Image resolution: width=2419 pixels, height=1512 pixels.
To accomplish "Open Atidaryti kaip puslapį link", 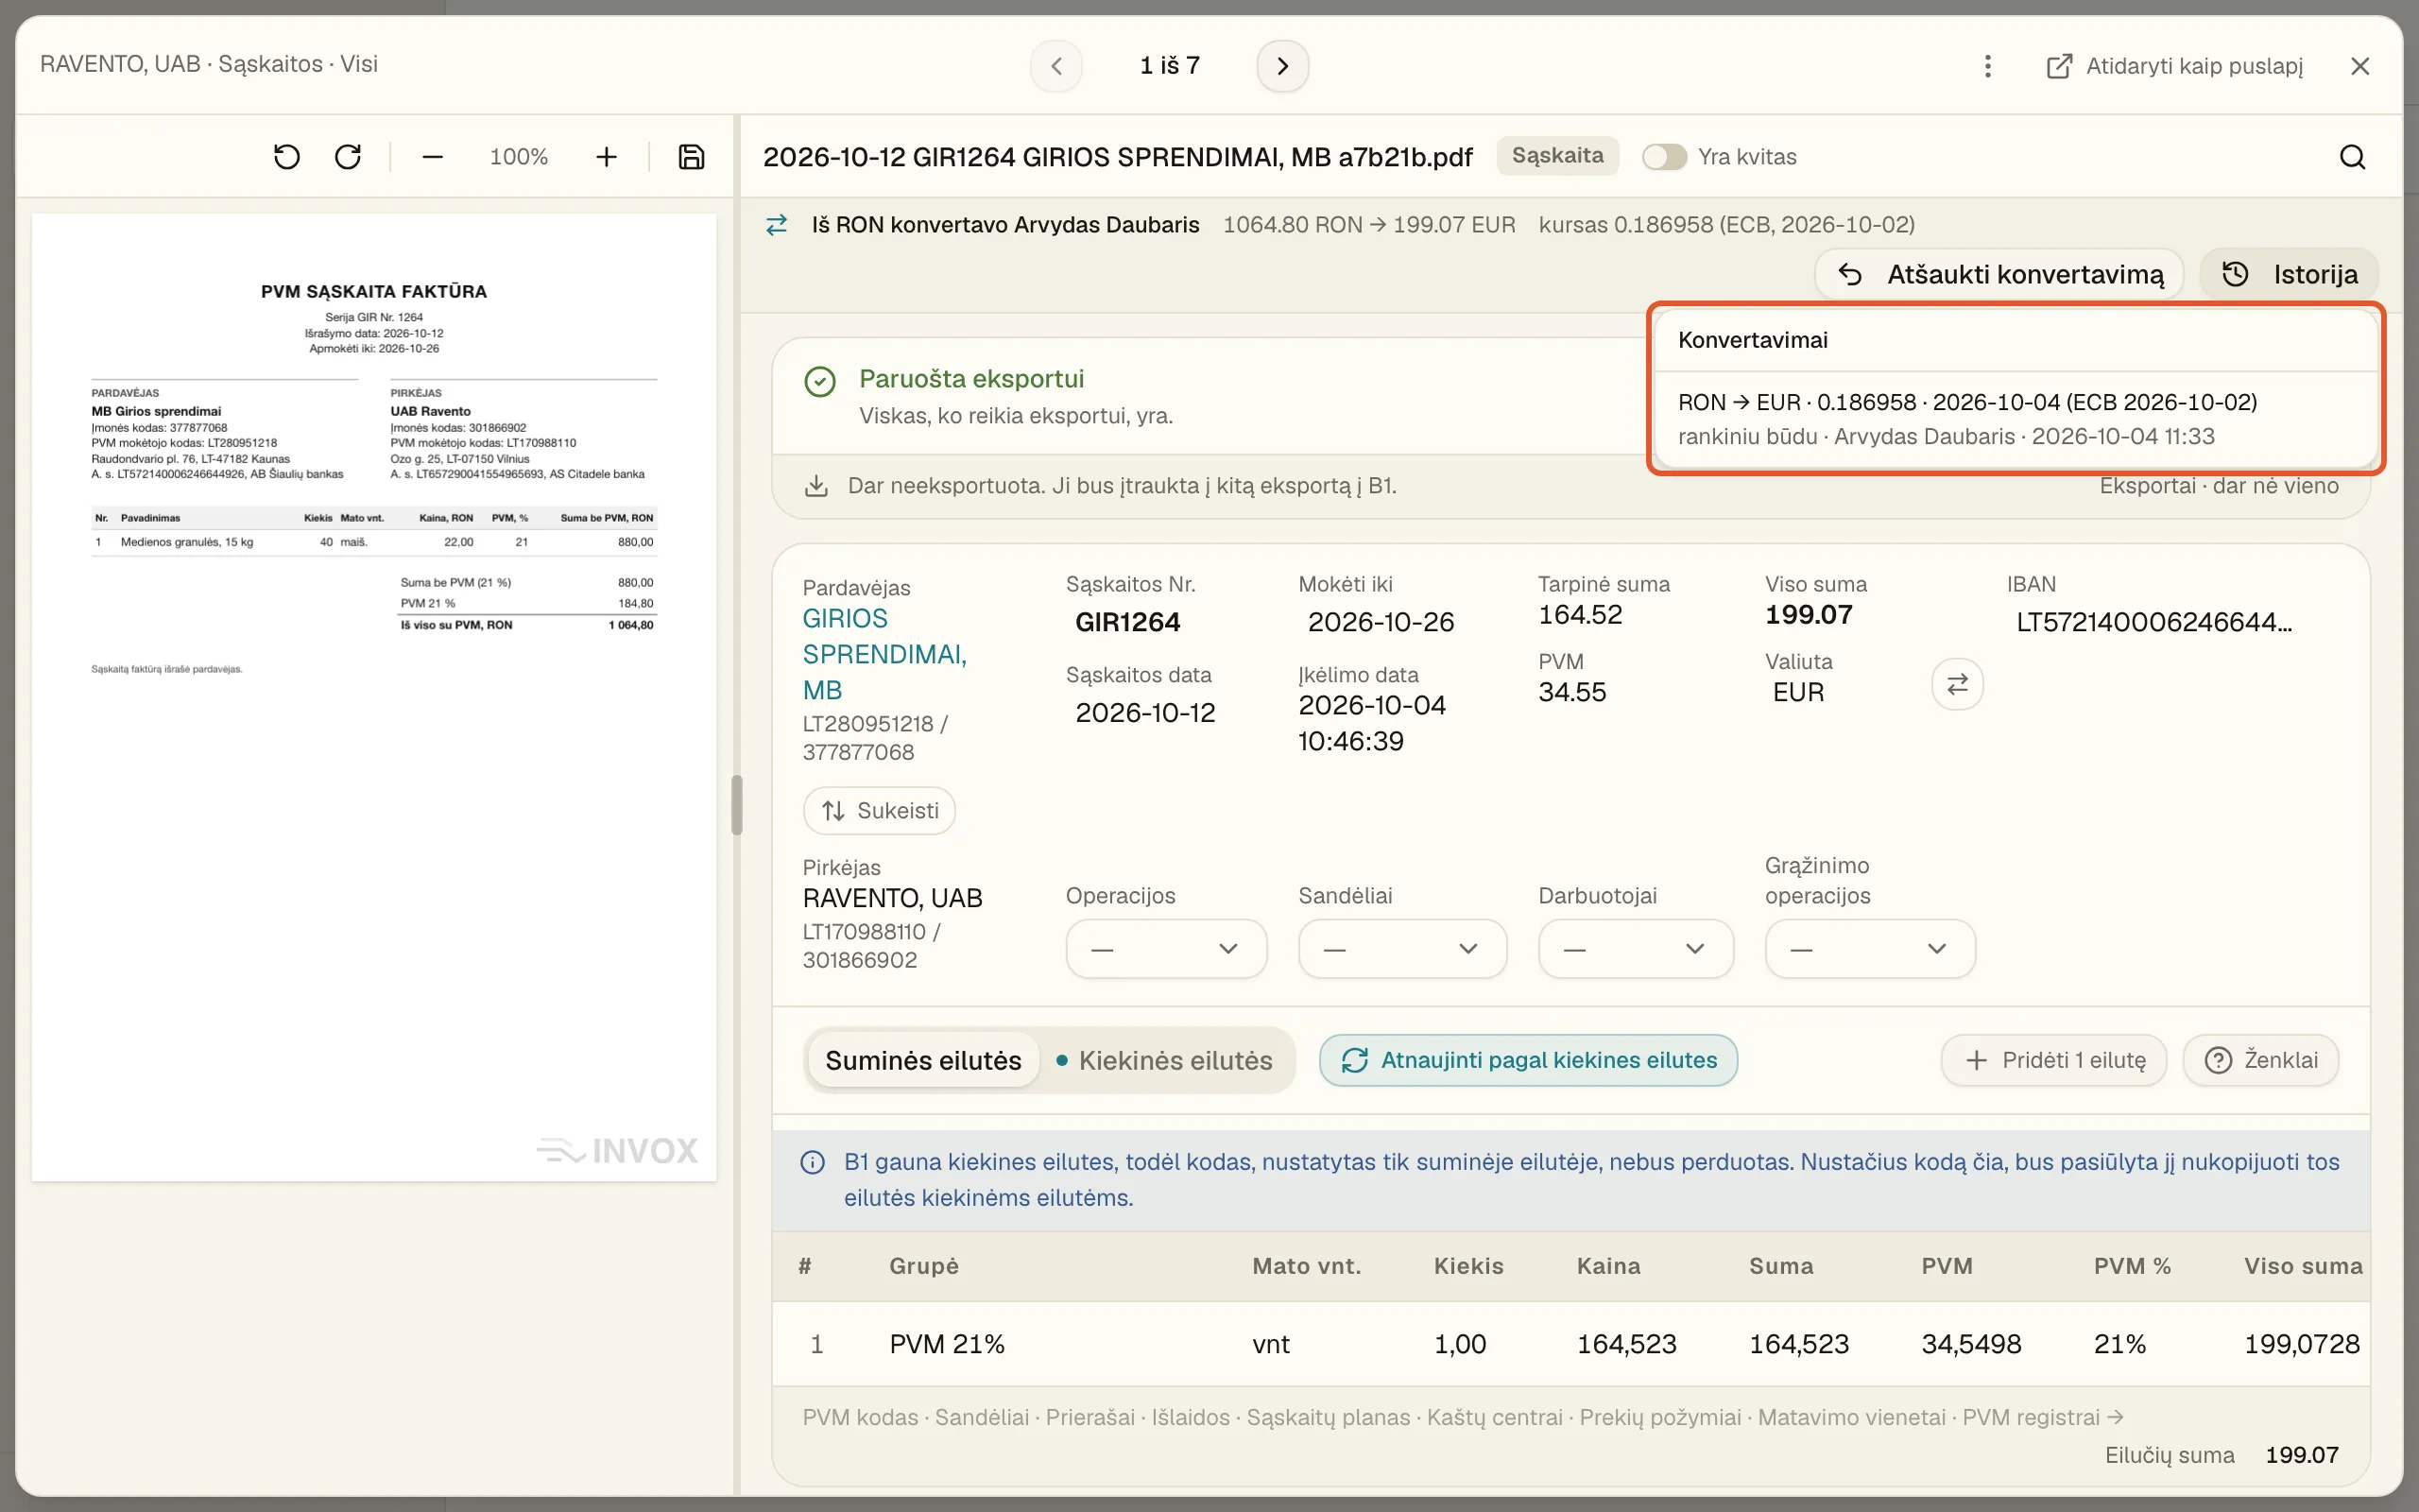I will coord(2175,66).
